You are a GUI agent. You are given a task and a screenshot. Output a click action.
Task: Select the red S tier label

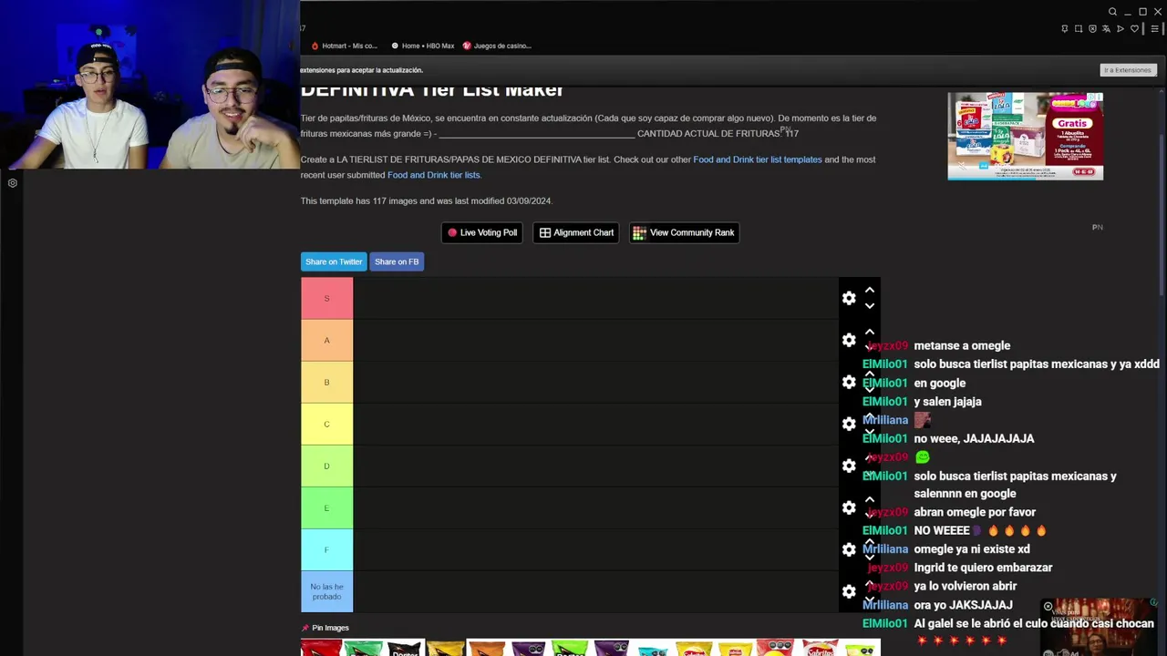pos(326,298)
